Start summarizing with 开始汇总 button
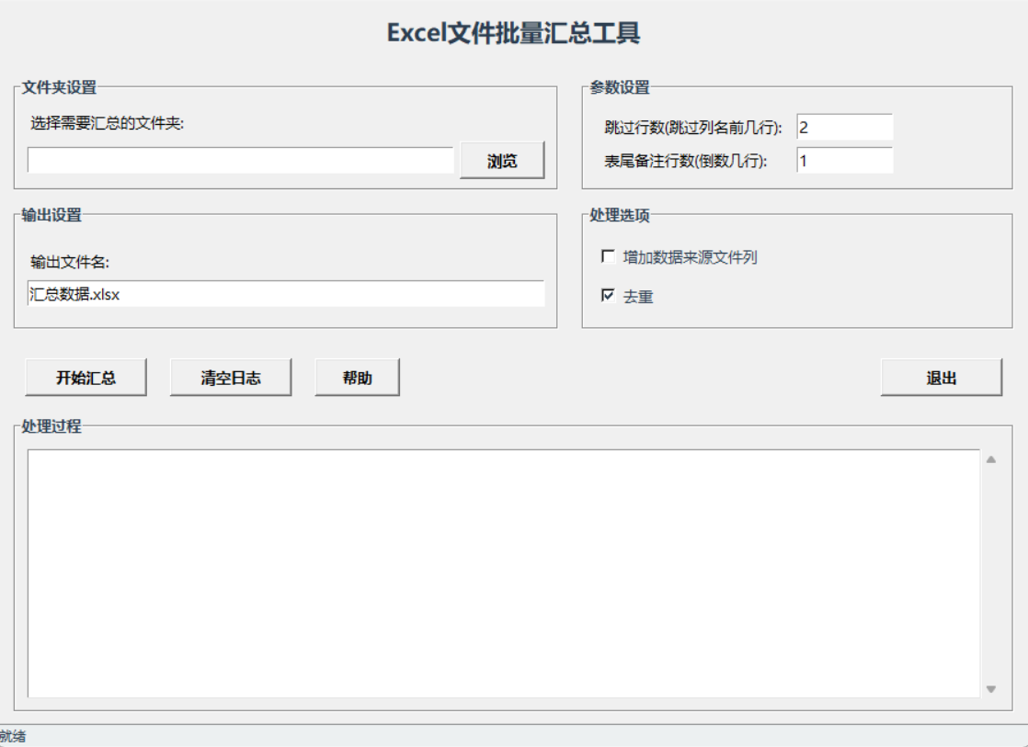Image resolution: width=1028 pixels, height=747 pixels. (x=86, y=378)
